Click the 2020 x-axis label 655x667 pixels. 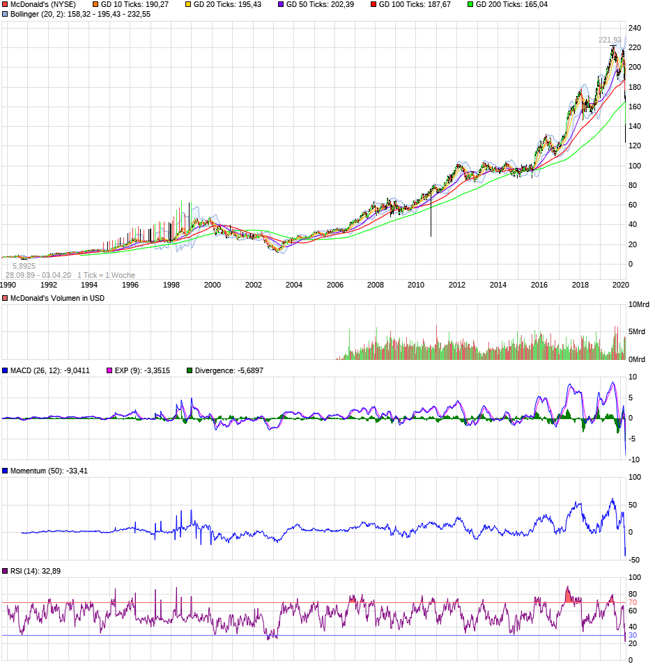click(x=621, y=285)
